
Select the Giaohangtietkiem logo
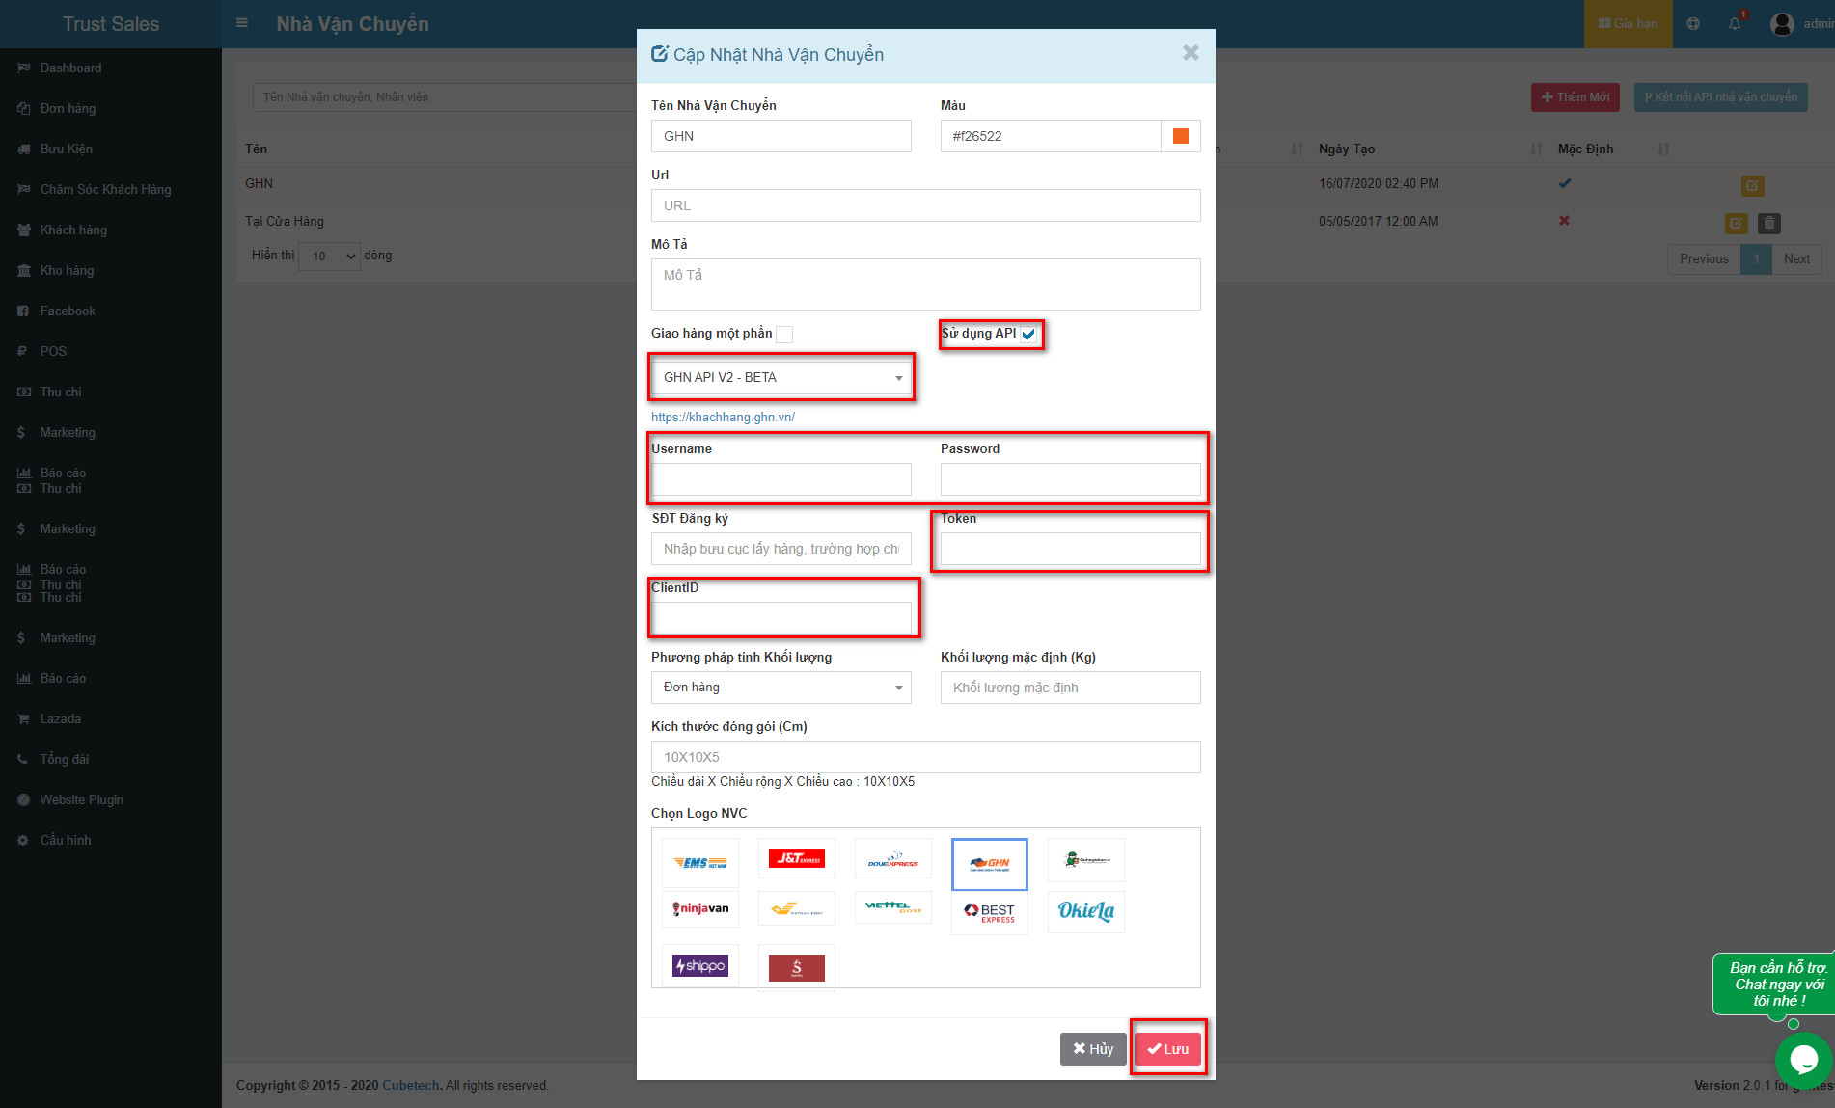pyautogui.click(x=1085, y=859)
